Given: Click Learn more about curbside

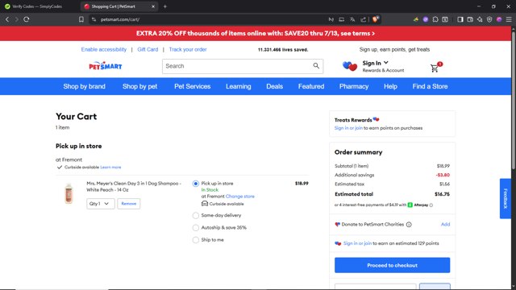Looking at the screenshot, I should (x=110, y=167).
